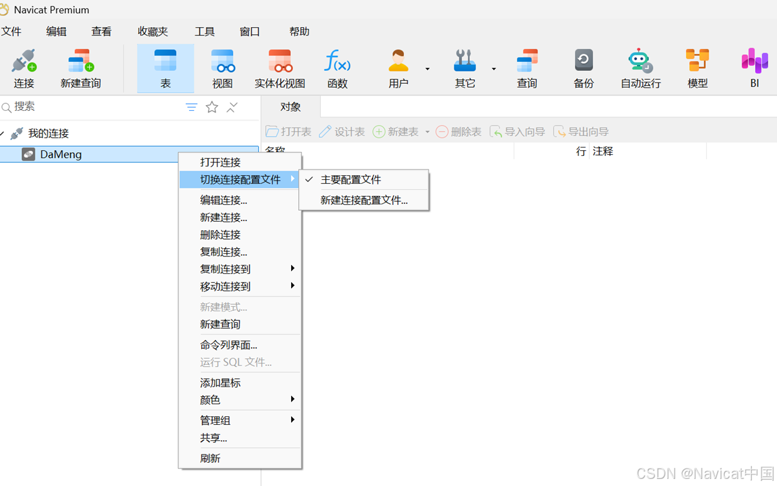This screenshot has width=777, height=486.
Task: Click the 其它 (Others) toolbar icon
Action: [x=465, y=68]
